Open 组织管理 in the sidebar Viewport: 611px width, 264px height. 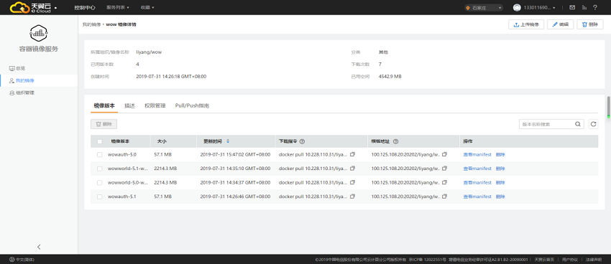point(22,93)
